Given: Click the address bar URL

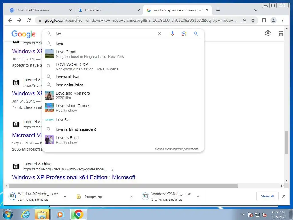Looking at the screenshot, I should 140,20.
